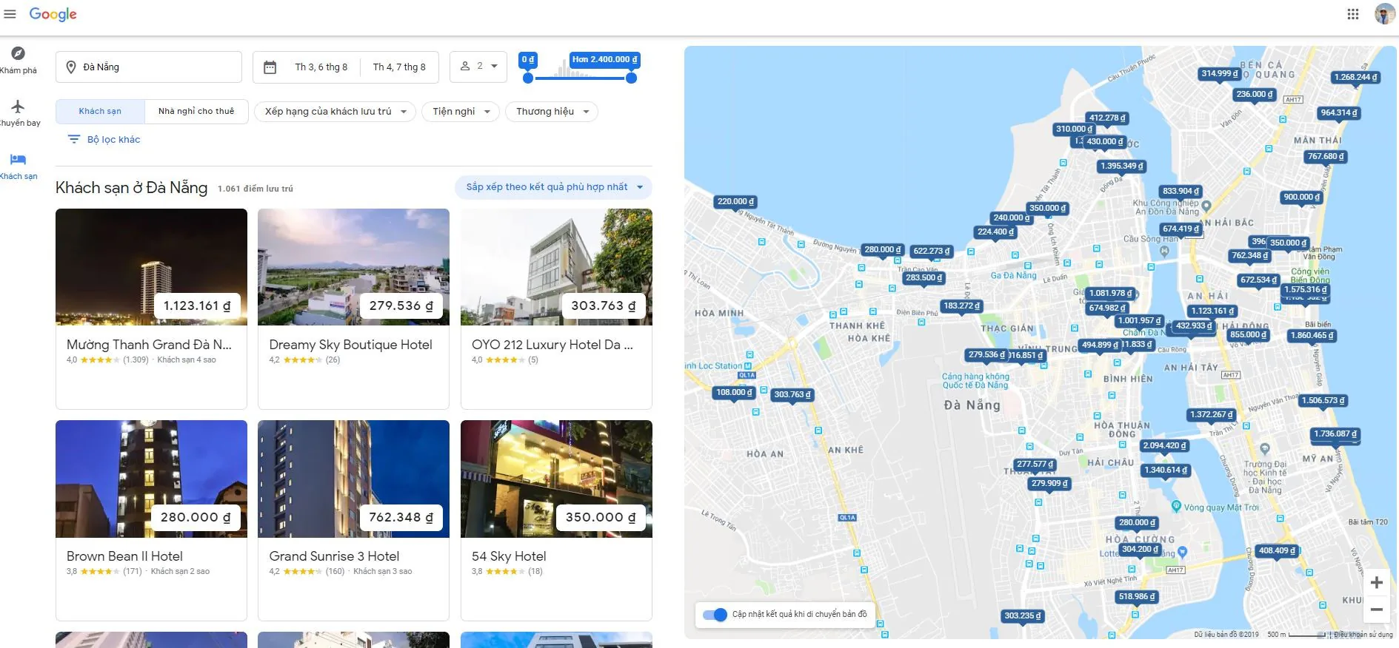Open 54 Sky Hotel photo
The height and width of the screenshot is (648, 1399).
click(556, 479)
